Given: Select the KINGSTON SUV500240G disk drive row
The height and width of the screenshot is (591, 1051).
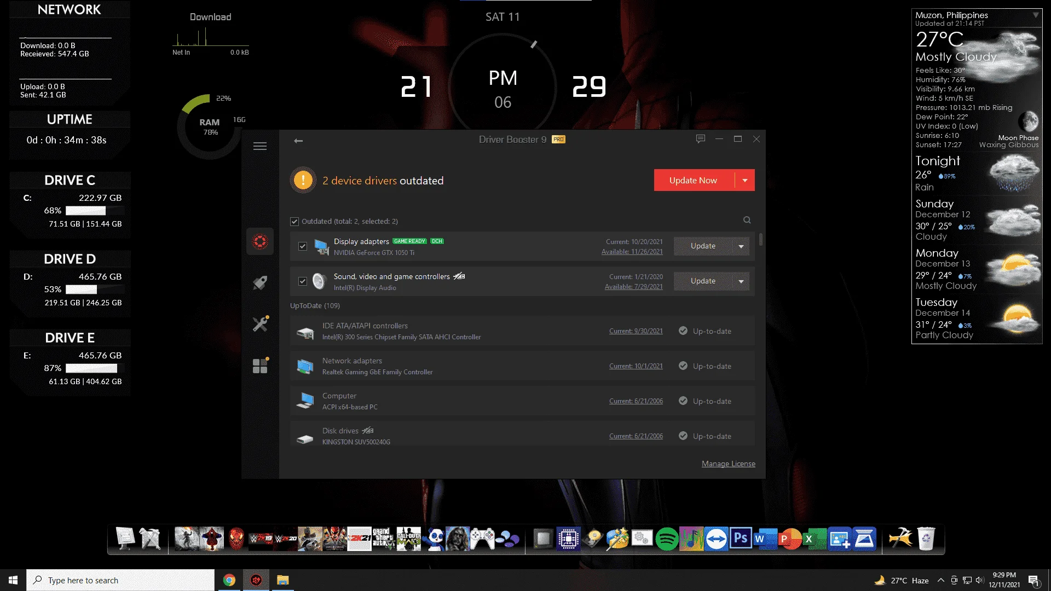Looking at the screenshot, I should 522,434.
